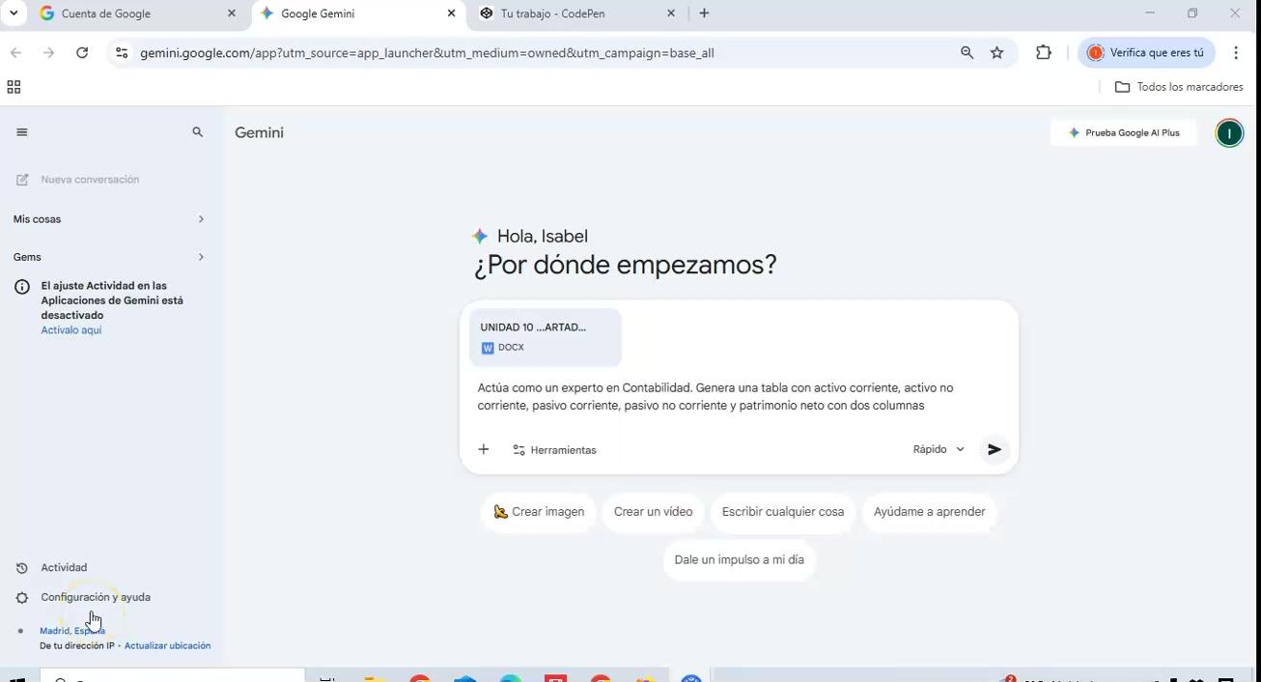Click Madrid, España location link

pyautogui.click(x=72, y=631)
